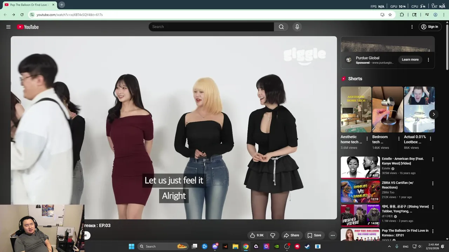The height and width of the screenshot is (252, 449).
Task: Focus the YouTube search field
Action: [x=211, y=27]
